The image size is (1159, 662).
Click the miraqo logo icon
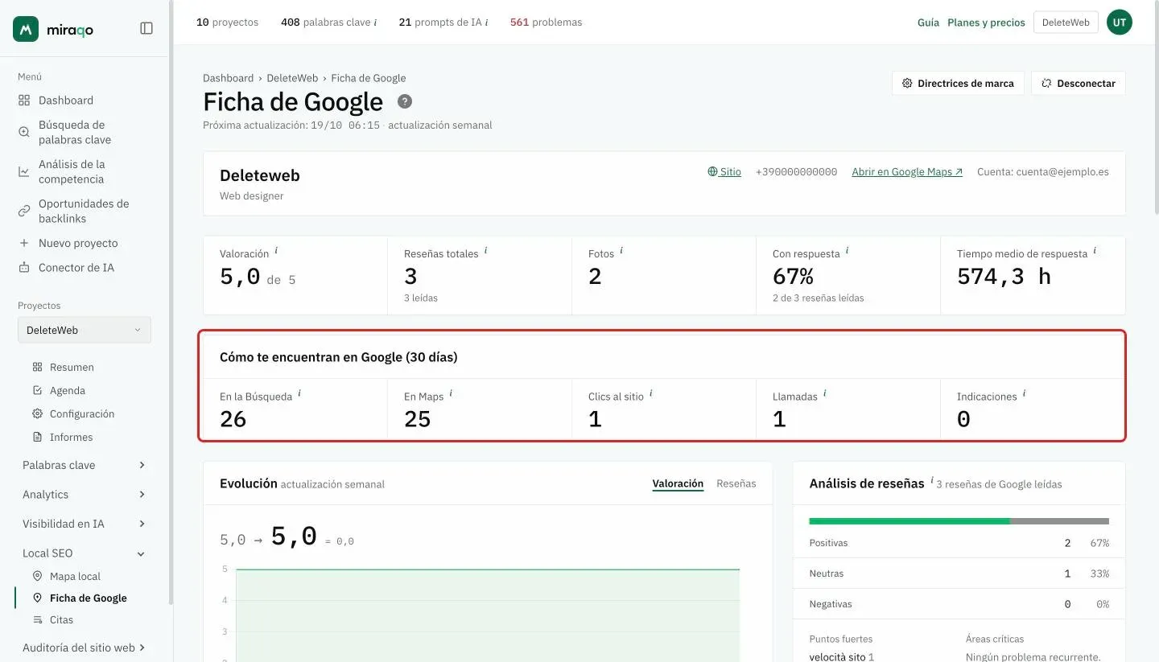26,29
